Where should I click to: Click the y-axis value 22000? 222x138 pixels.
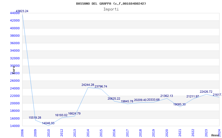(x=15, y=96)
